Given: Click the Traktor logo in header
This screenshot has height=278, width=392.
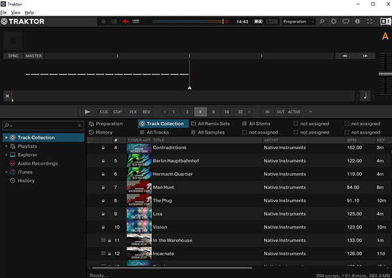Looking at the screenshot, I should (23, 22).
